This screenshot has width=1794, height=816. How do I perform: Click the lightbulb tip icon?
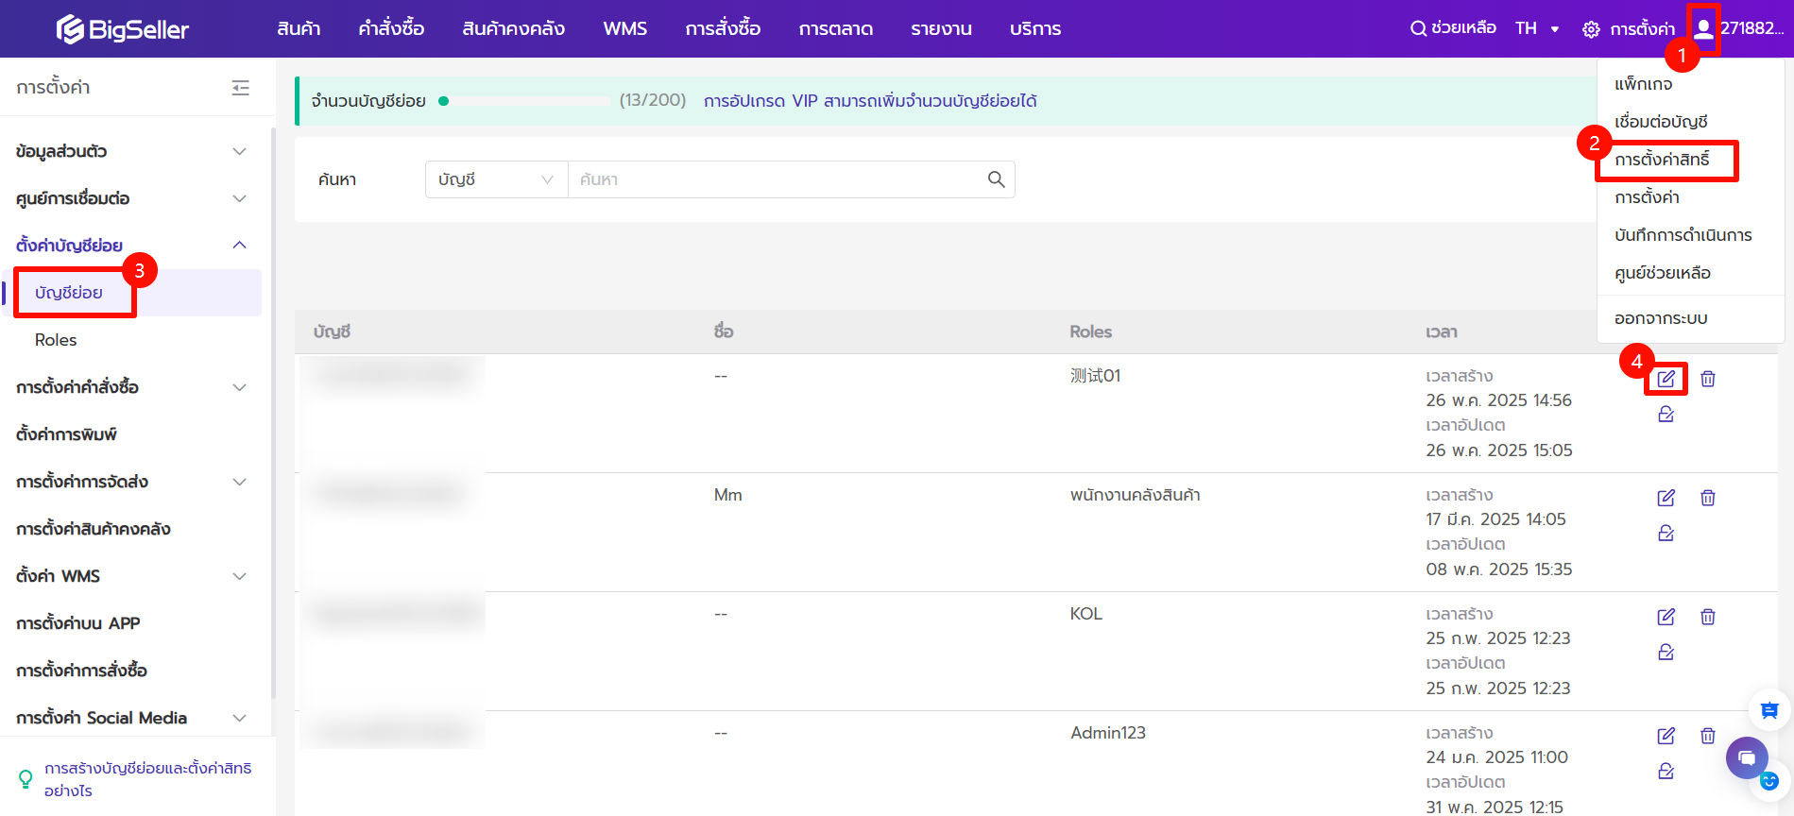coord(26,779)
